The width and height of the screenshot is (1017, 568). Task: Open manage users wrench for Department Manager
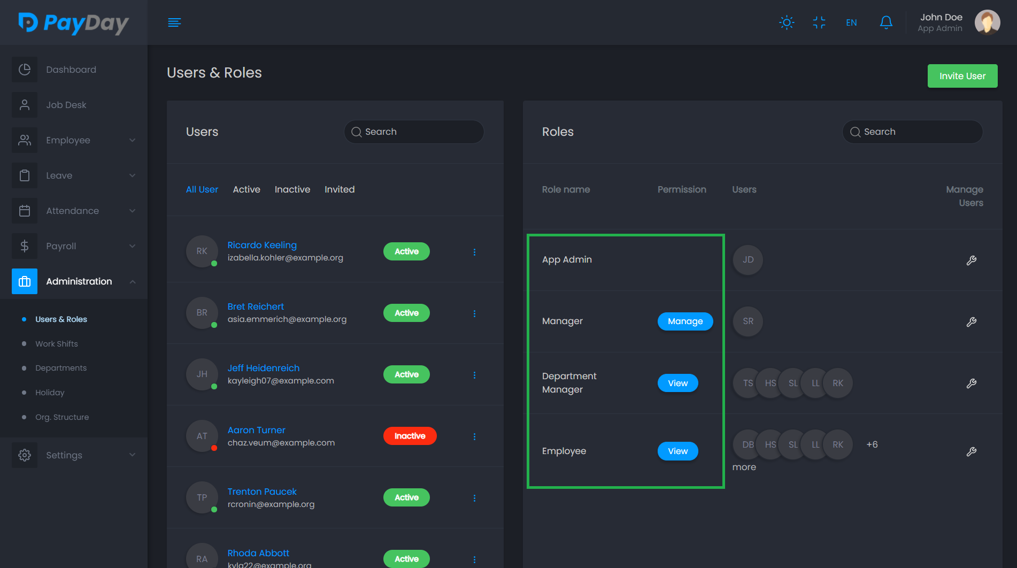point(971,383)
